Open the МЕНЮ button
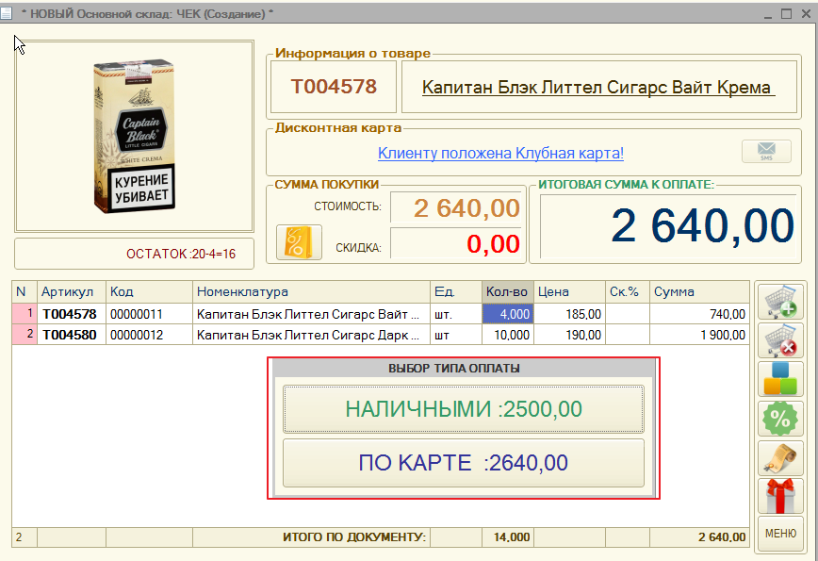The image size is (818, 561). [780, 534]
